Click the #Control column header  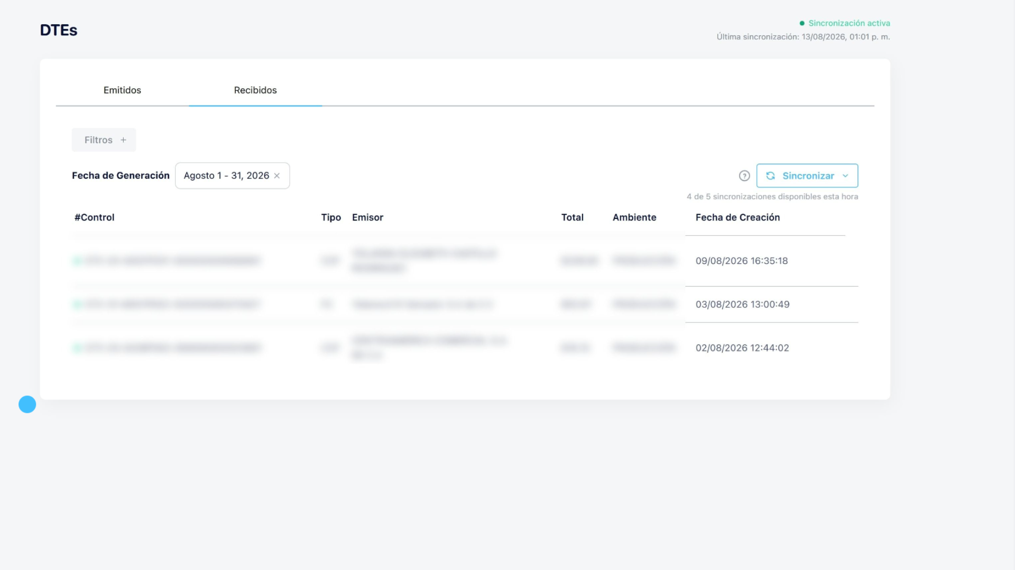95,217
